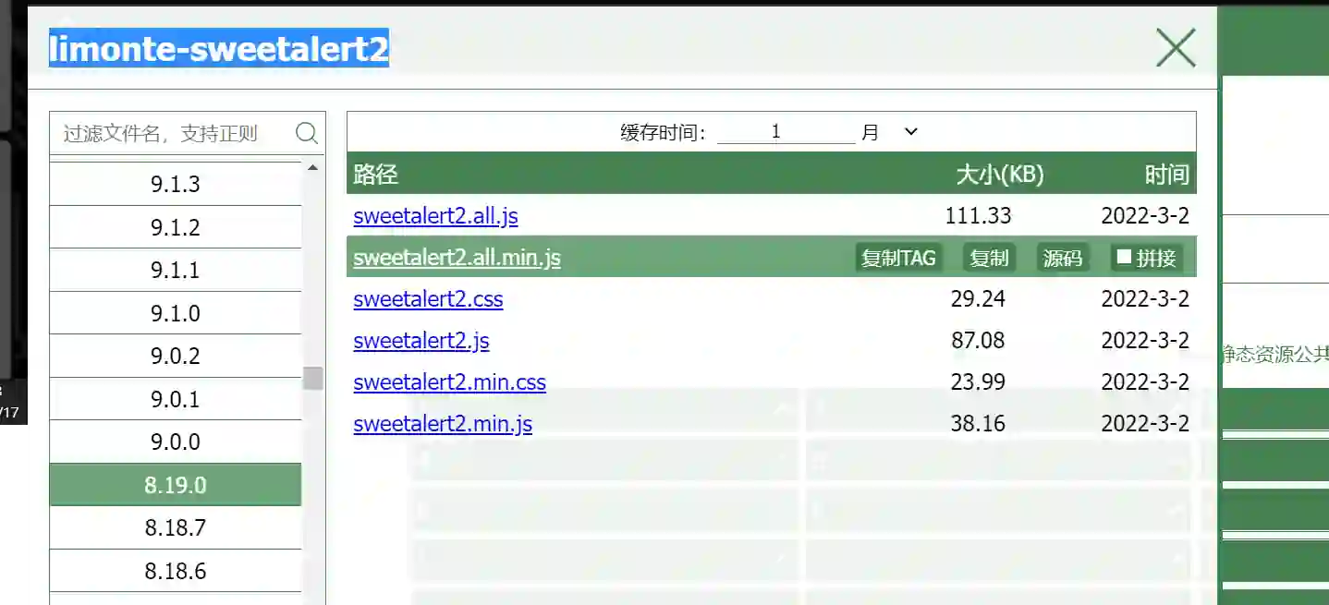Select version 9.1.3 in the list
1329x605 pixels.
point(176,184)
